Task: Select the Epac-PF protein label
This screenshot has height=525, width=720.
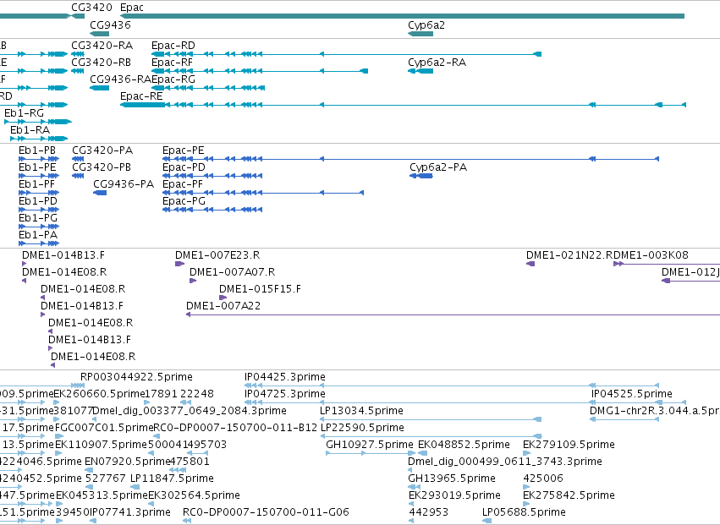Action: [183, 184]
